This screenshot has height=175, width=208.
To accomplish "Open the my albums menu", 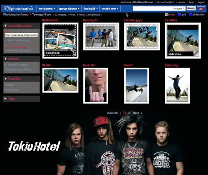I will (47, 9).
